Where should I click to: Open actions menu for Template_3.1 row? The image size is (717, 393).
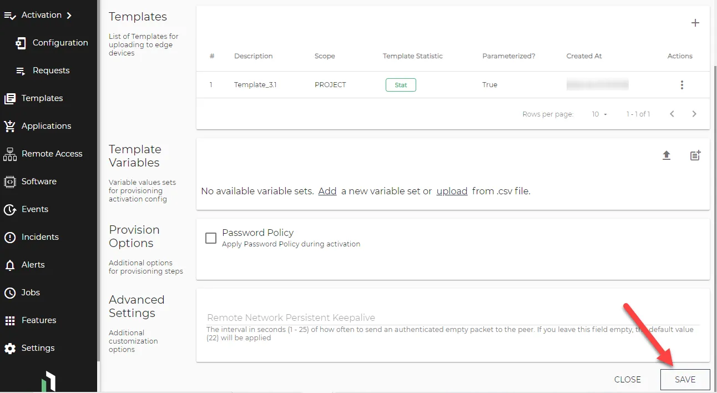coord(682,85)
